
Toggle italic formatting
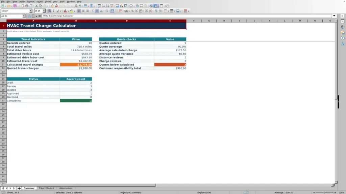[x=54, y=11]
